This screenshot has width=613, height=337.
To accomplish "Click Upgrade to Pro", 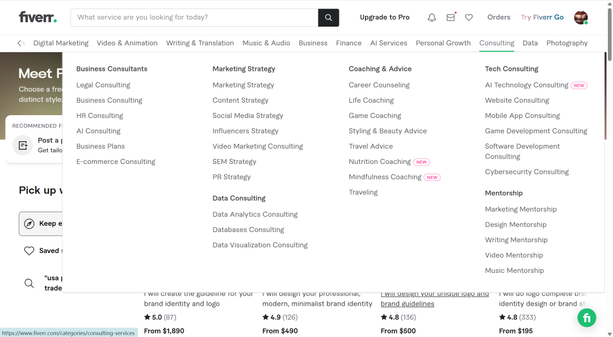I will point(385,17).
